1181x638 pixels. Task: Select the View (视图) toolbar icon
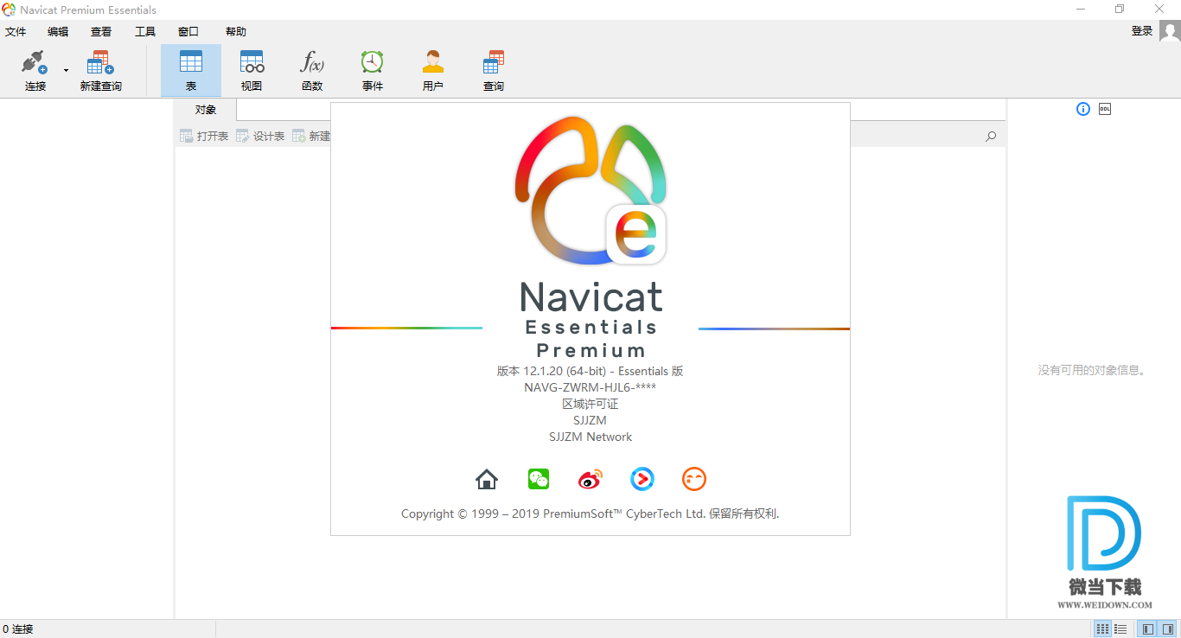tap(252, 71)
